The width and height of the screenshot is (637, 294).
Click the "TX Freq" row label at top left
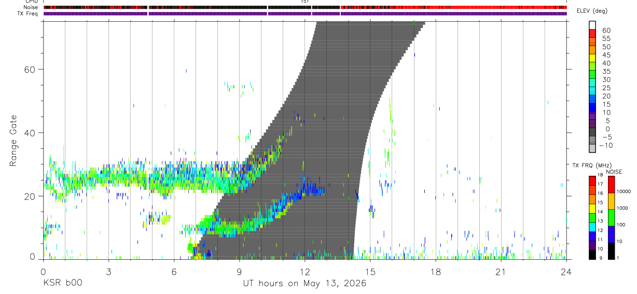29,13
